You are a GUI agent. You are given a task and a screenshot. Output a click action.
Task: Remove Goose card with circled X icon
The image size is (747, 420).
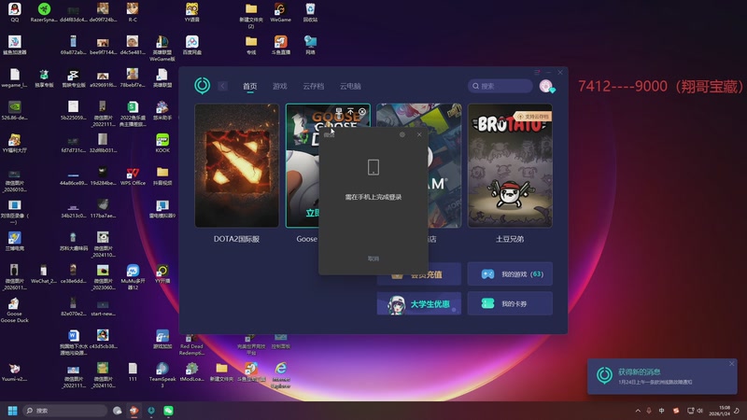pos(362,111)
